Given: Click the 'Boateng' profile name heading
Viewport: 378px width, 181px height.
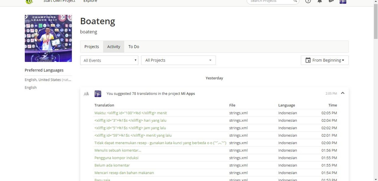Looking at the screenshot, I should (97, 21).
